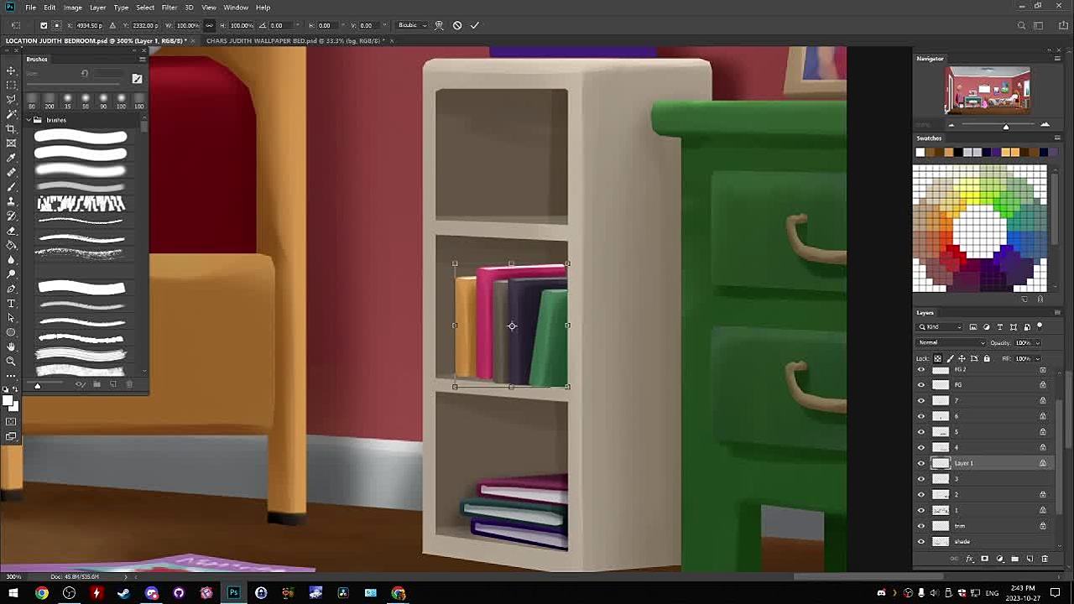Toggle the link width and height button
The height and width of the screenshot is (604, 1074).
coord(210,25)
